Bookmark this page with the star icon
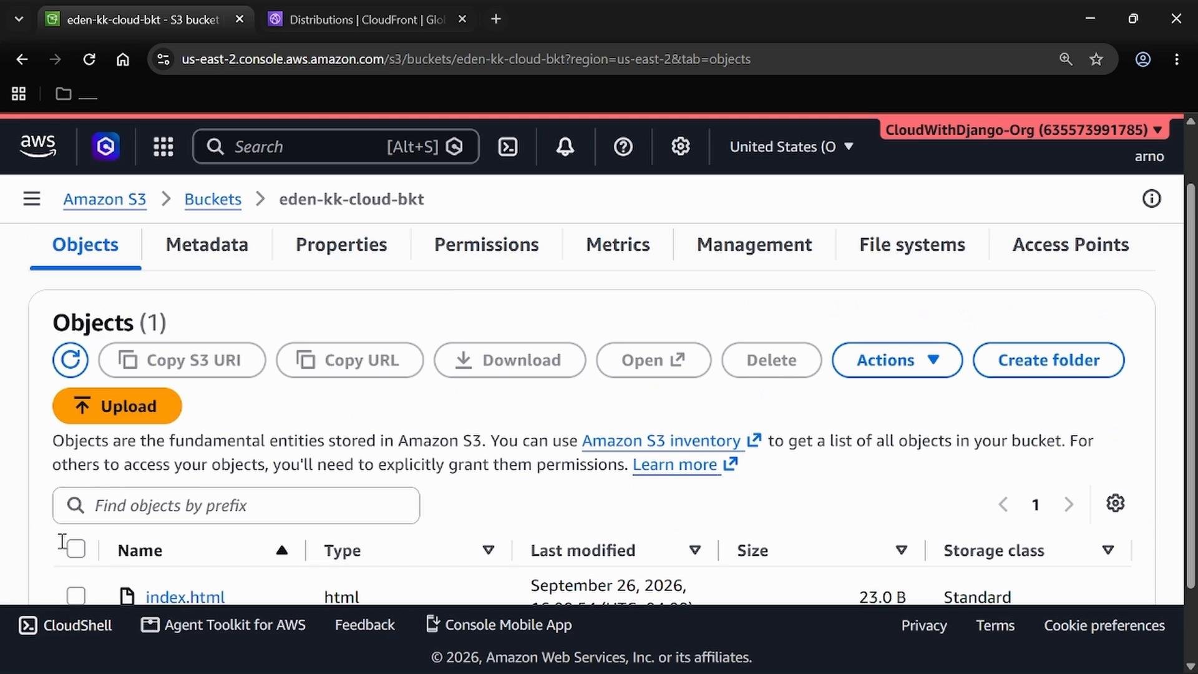1198x674 pixels. (x=1096, y=59)
